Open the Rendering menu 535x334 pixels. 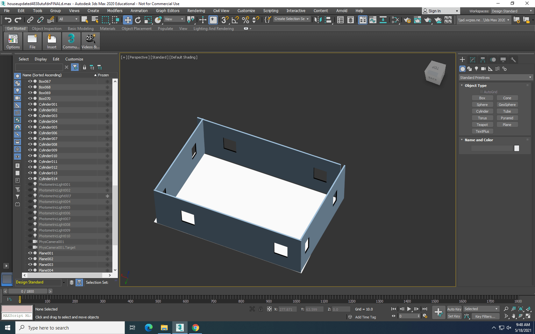click(x=196, y=11)
